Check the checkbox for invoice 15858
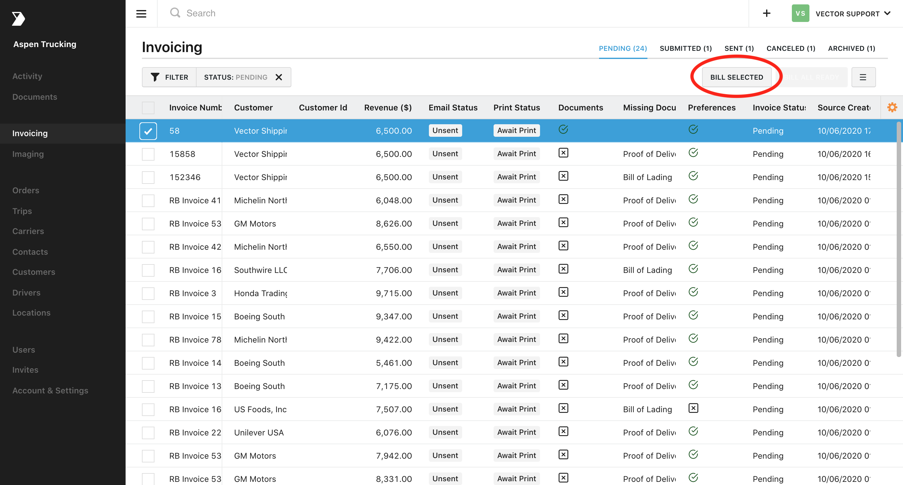Image resolution: width=903 pixels, height=485 pixels. click(148, 154)
